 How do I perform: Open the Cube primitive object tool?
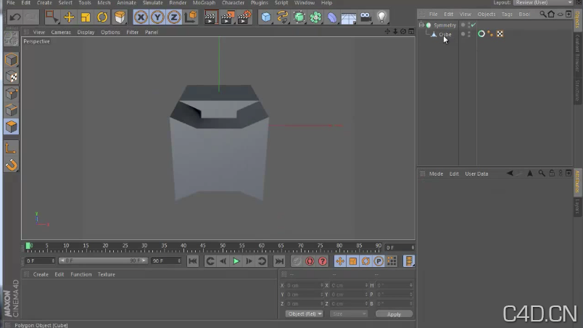(266, 17)
